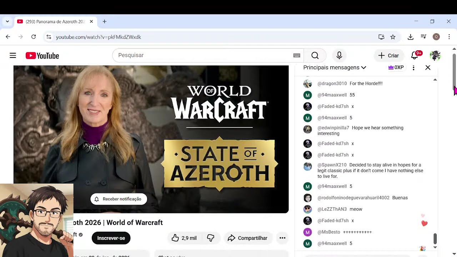Screen dimensions: 457x257
Task: Open the on-screen keyboard icon in search
Action: (x=297, y=55)
